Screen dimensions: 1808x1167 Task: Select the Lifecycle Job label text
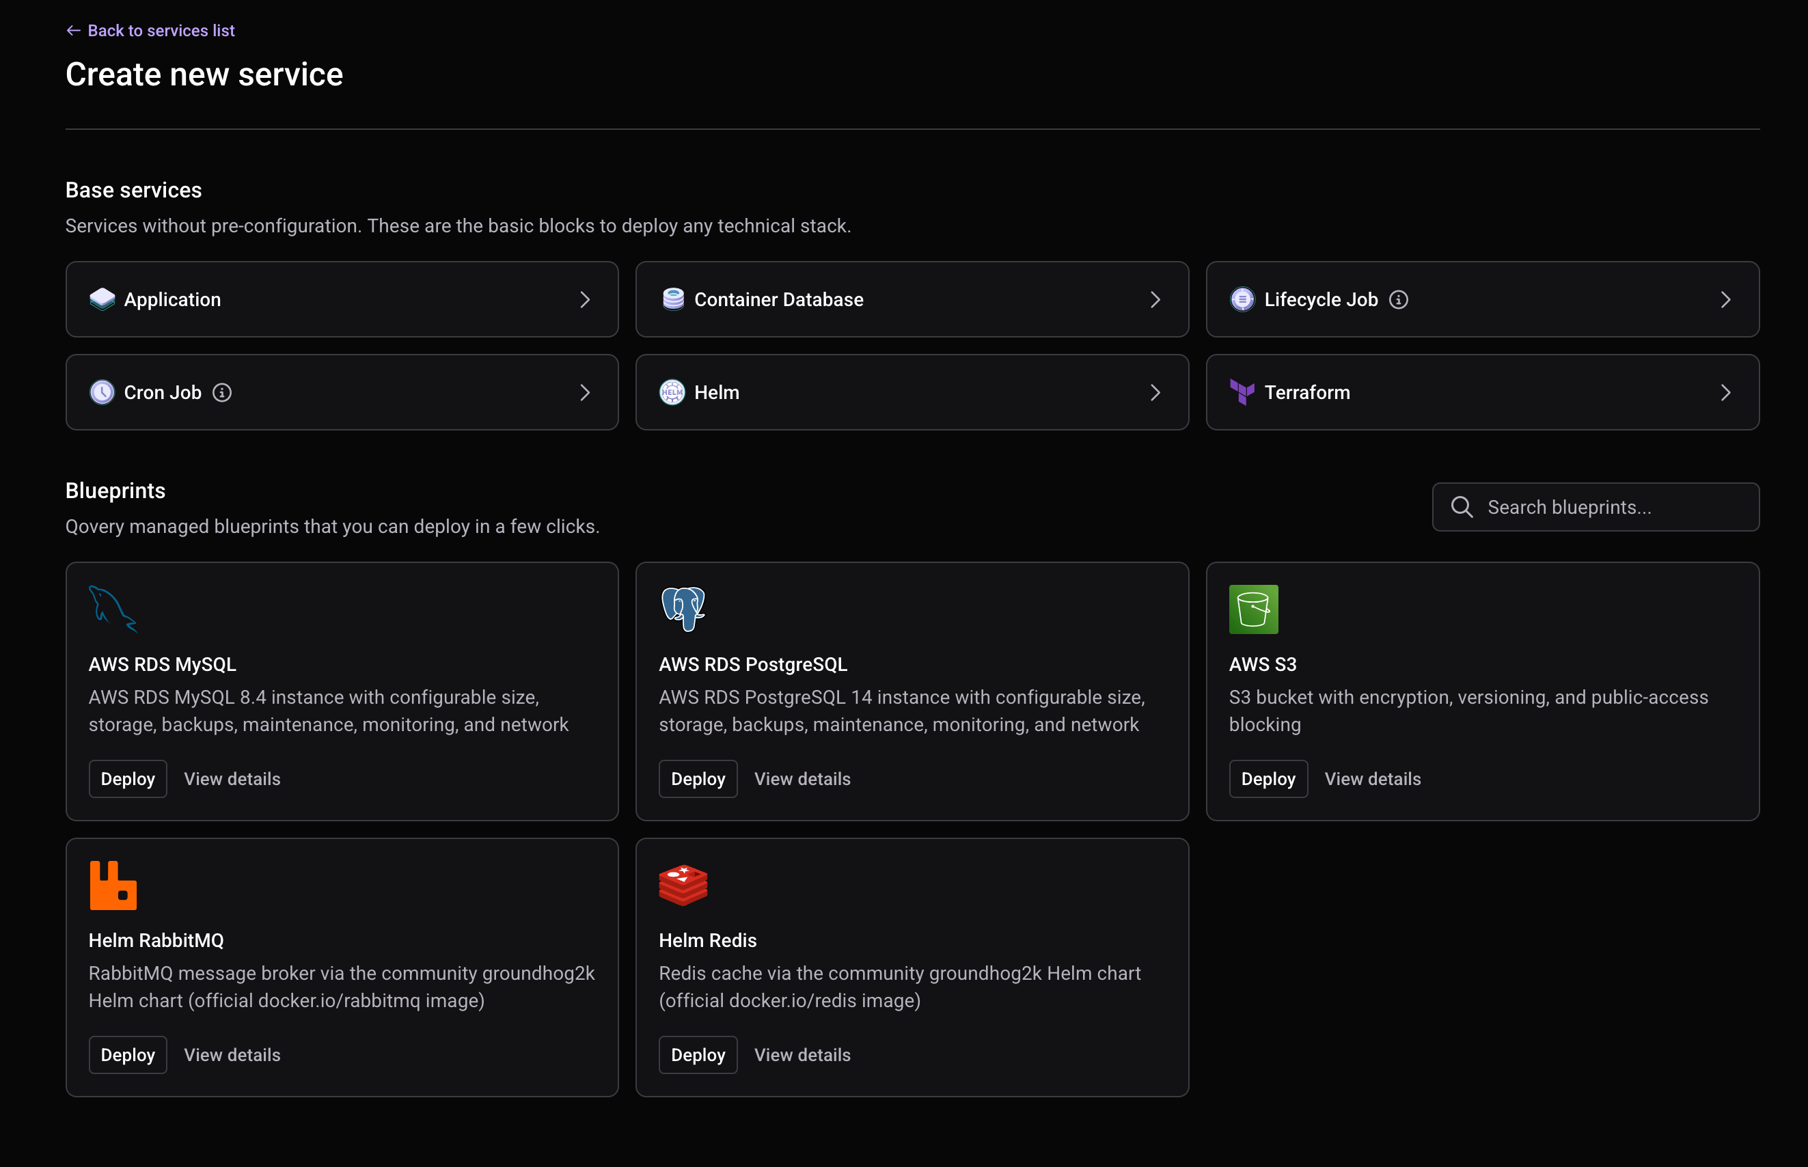click(1321, 300)
